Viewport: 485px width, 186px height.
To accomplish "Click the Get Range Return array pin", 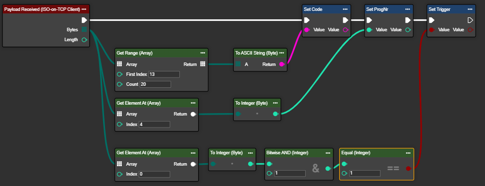I will tap(203, 64).
